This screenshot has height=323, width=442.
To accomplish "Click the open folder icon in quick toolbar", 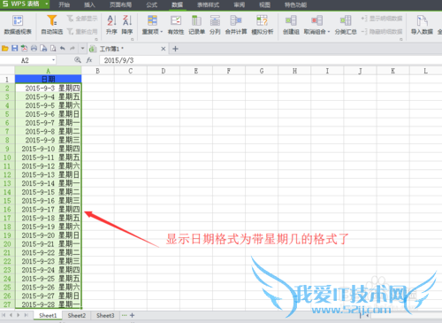I will (x=5, y=49).
